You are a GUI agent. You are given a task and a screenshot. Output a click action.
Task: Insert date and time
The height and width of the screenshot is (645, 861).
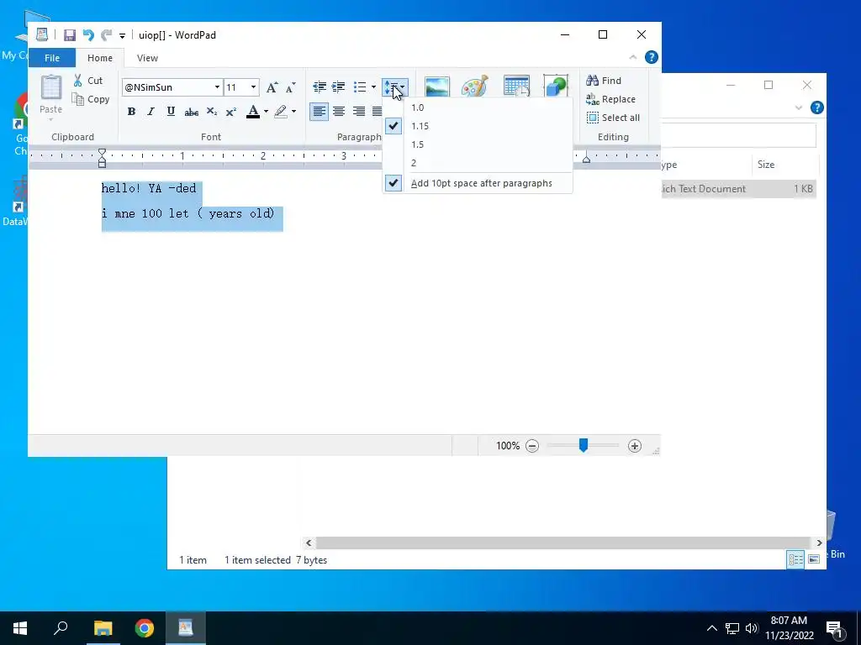click(x=516, y=87)
